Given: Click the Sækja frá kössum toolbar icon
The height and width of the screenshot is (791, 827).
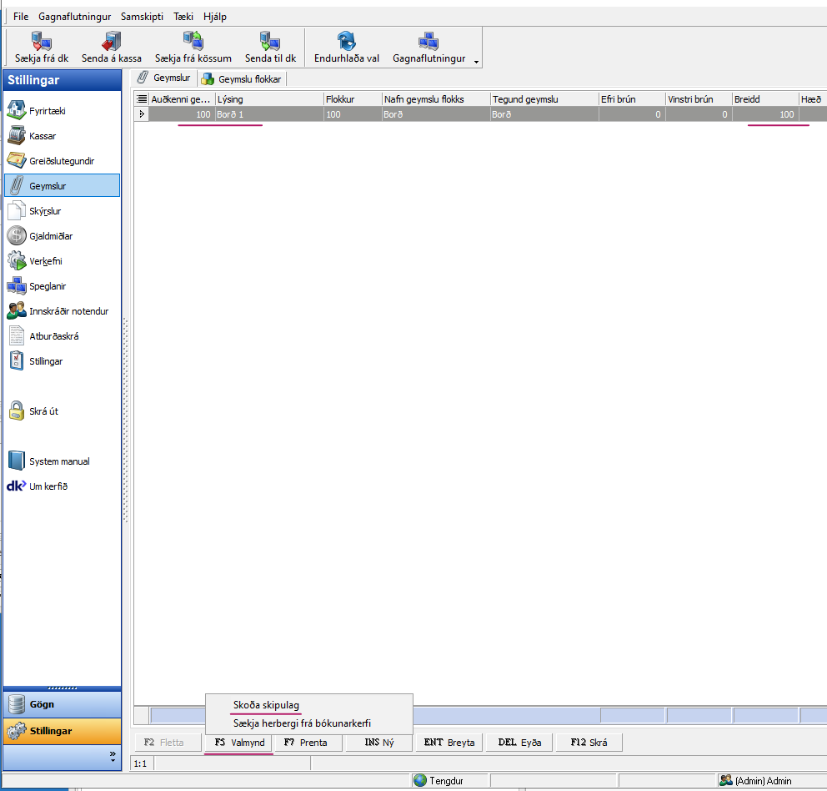Looking at the screenshot, I should (x=193, y=41).
